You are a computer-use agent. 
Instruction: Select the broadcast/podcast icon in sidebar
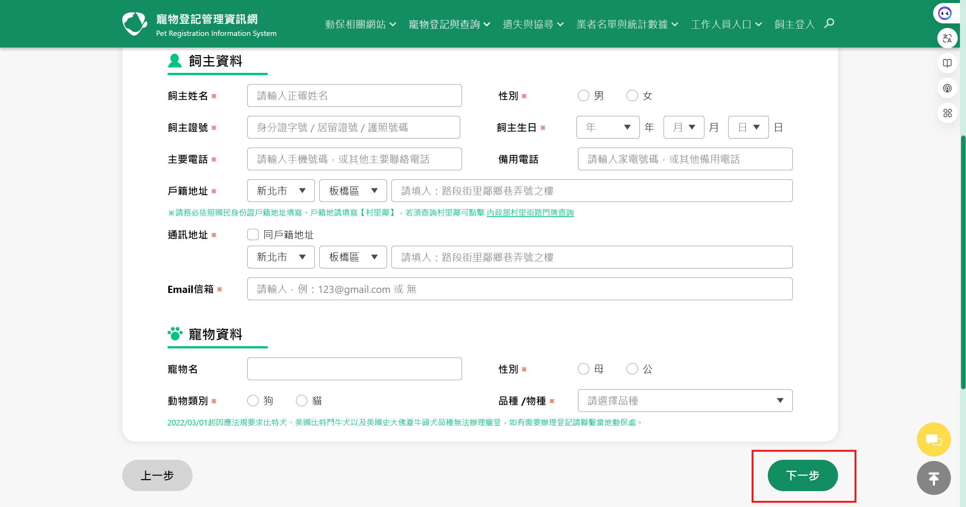[947, 88]
